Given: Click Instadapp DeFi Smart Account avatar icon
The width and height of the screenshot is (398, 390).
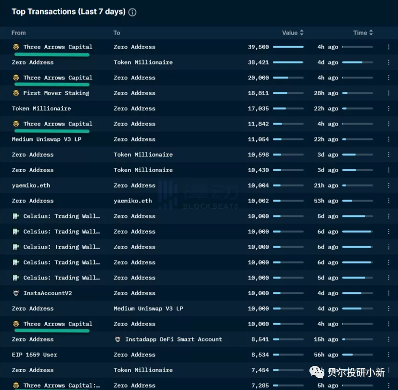Looking at the screenshot, I should coord(118,340).
